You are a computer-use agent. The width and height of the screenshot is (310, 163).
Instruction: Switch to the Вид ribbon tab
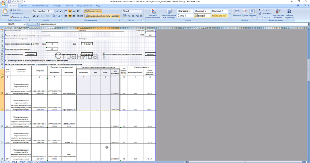[x=98, y=6]
